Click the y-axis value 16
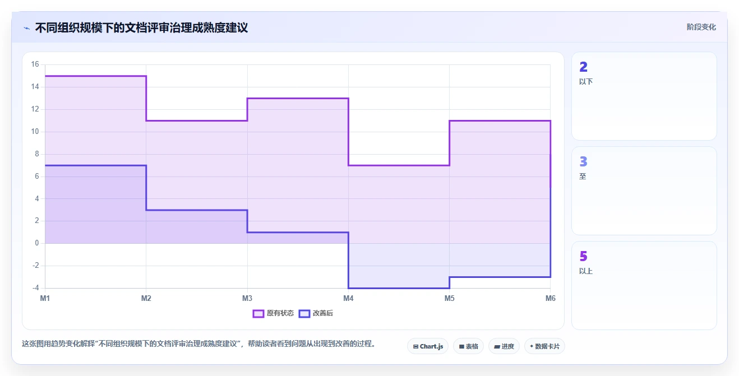 coord(35,64)
